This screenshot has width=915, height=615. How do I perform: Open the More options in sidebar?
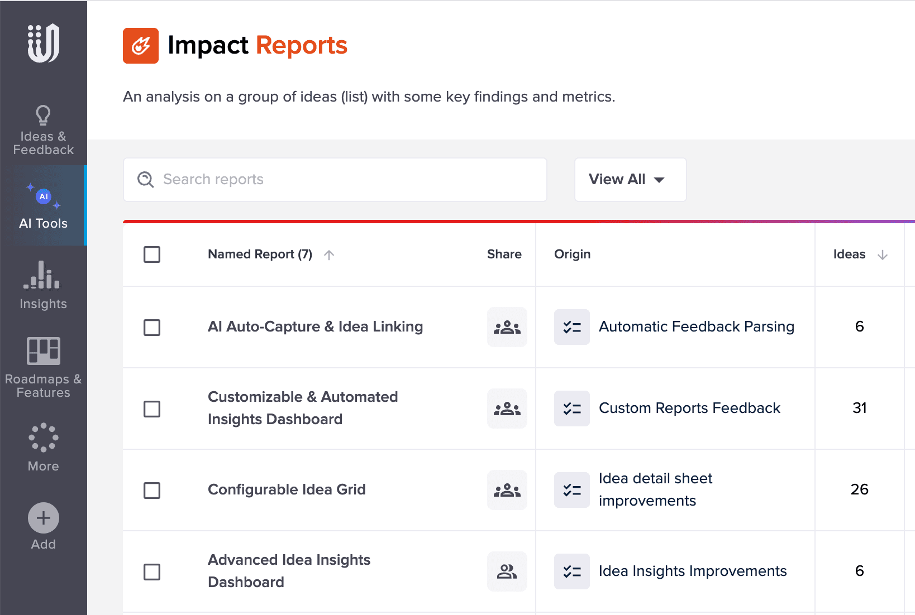click(44, 448)
